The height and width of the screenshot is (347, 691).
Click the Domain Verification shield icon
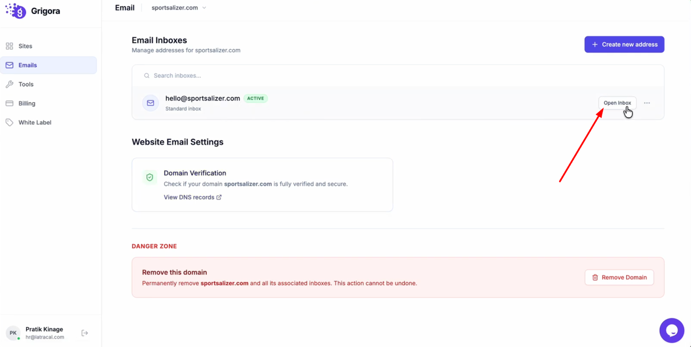tap(150, 177)
